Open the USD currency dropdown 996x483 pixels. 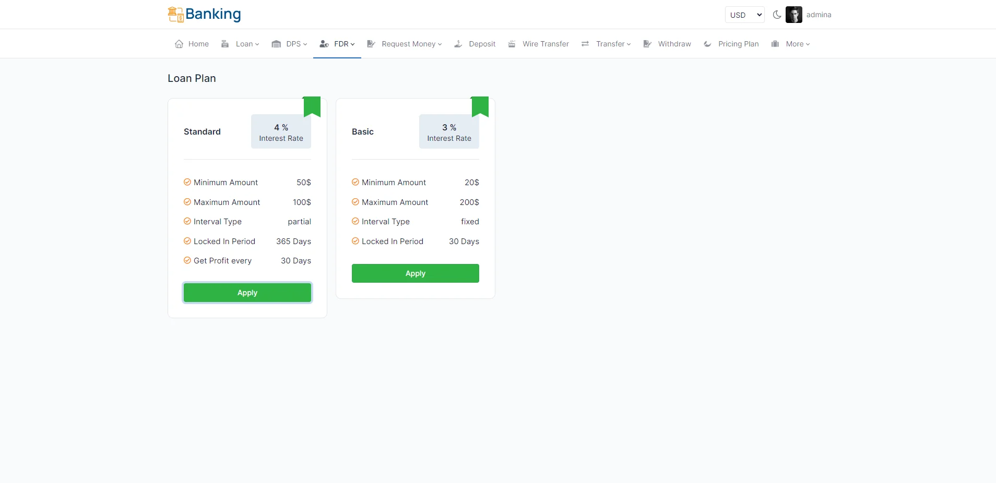pos(744,15)
